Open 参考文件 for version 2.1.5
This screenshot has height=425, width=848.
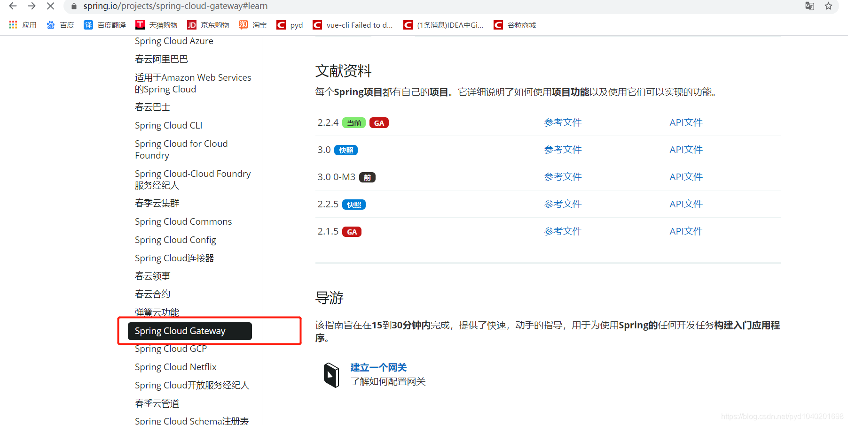[563, 231]
